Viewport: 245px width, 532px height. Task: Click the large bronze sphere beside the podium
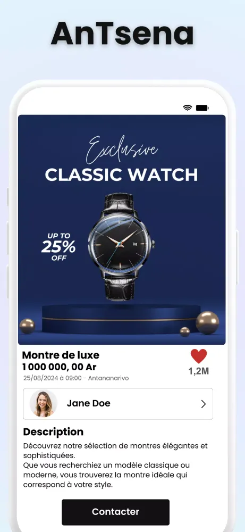pos(207,323)
